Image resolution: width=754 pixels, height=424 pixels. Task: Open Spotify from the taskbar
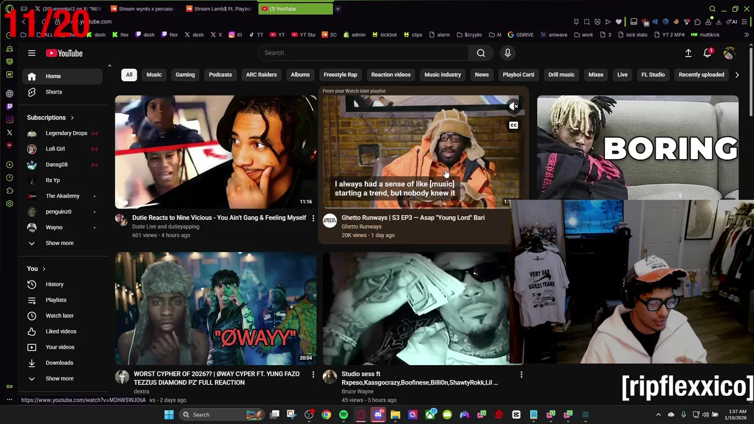tap(343, 415)
